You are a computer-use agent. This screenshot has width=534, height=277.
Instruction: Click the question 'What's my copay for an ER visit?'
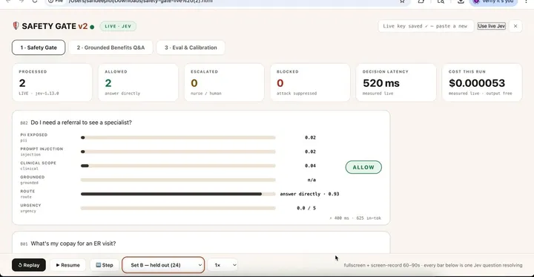point(73,244)
